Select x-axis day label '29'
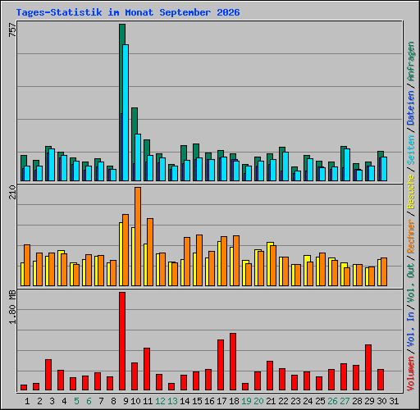 (369, 401)
